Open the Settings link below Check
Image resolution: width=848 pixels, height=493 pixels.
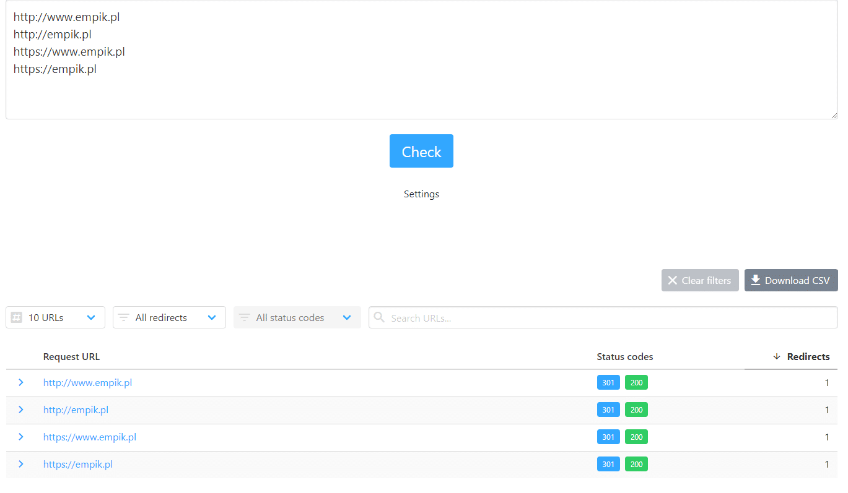point(421,194)
